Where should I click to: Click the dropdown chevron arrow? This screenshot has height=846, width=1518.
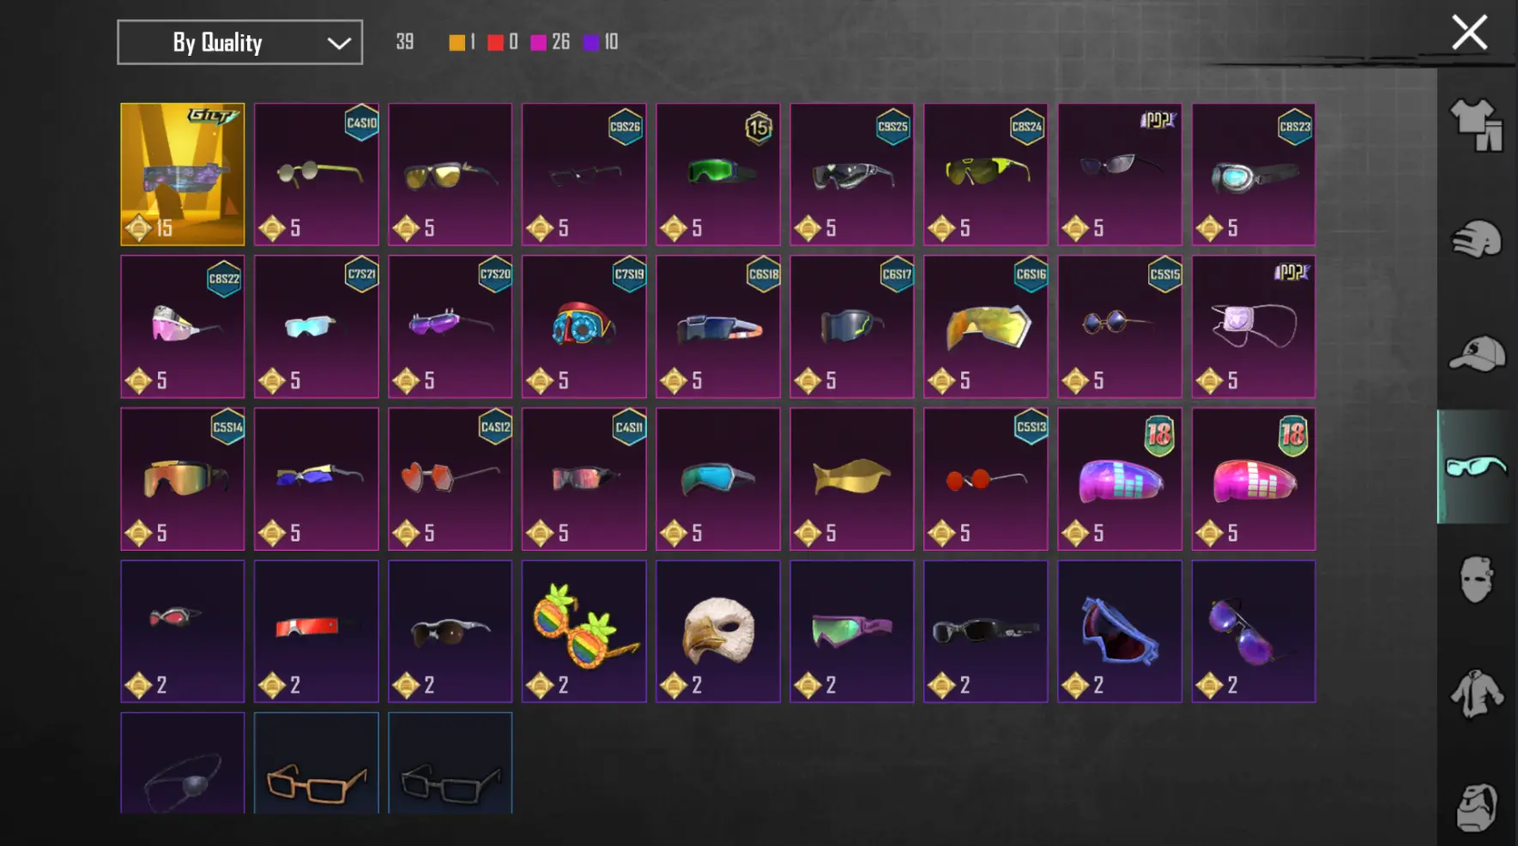tap(339, 43)
